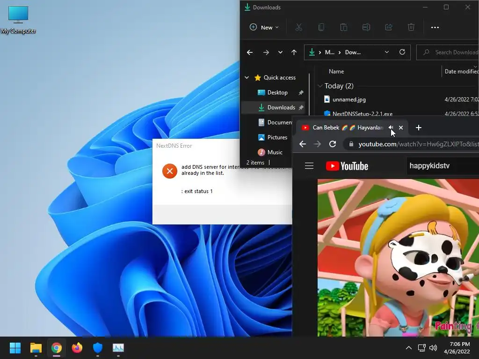View site info via the lock icon
The height and width of the screenshot is (359, 479).
point(351,144)
